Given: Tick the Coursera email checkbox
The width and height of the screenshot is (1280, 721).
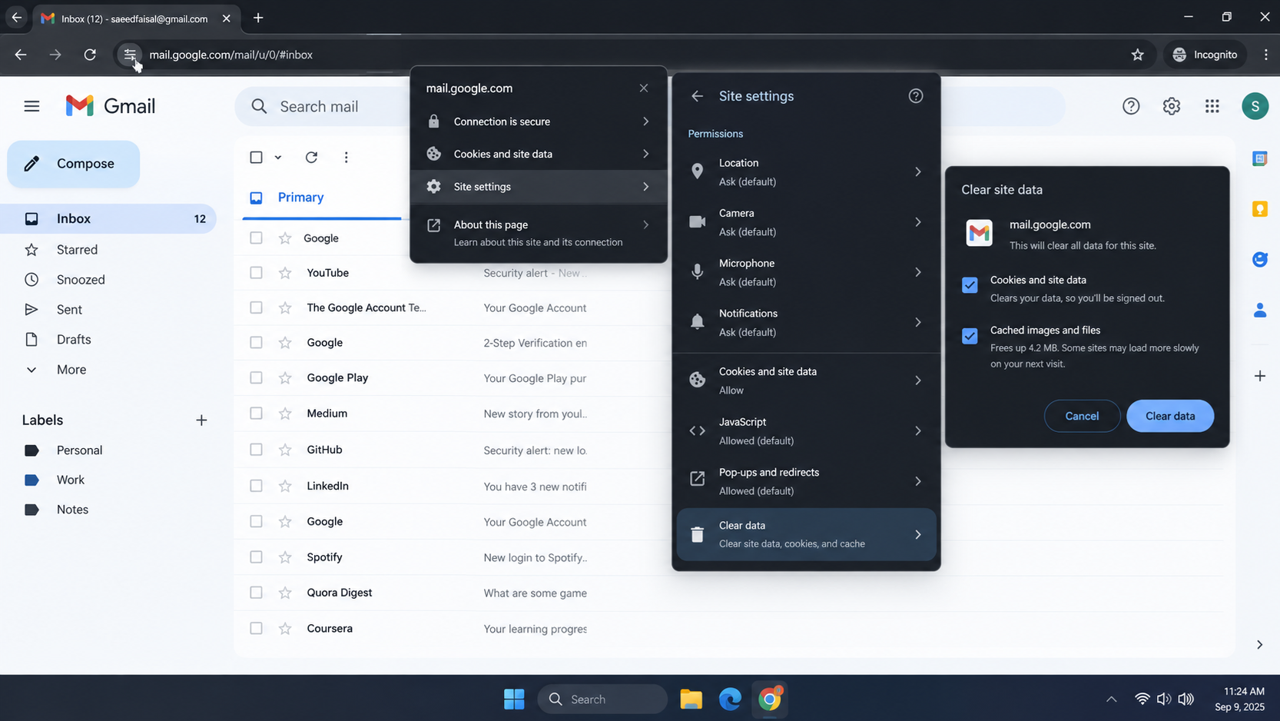Looking at the screenshot, I should (256, 628).
